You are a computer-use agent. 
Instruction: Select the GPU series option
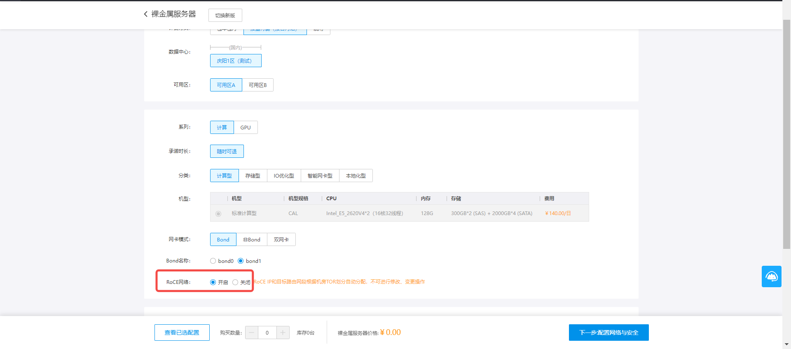(x=246, y=127)
